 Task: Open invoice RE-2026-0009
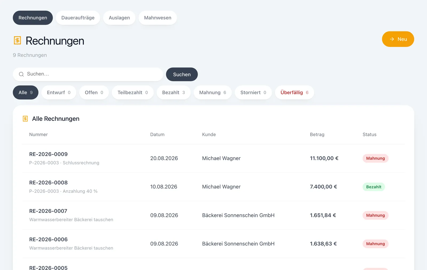pos(213,158)
